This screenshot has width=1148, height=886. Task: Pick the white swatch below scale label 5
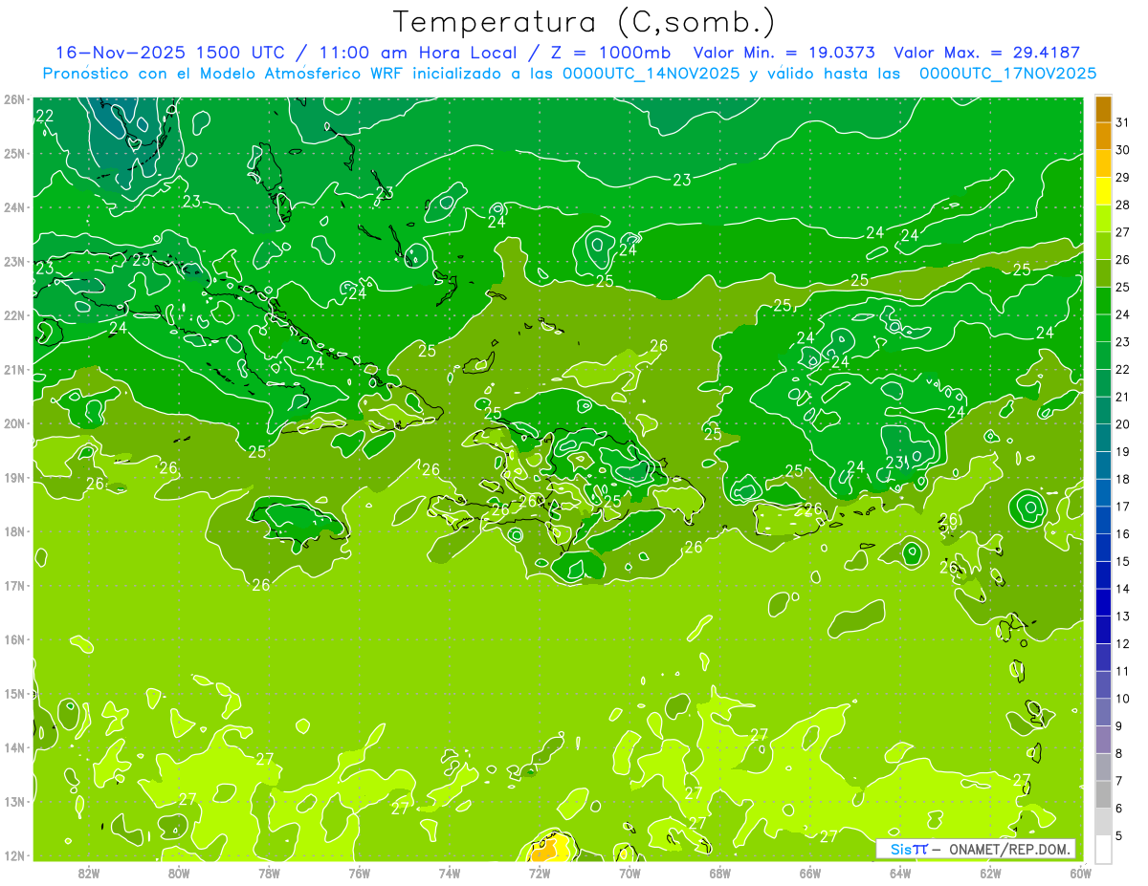(1103, 849)
